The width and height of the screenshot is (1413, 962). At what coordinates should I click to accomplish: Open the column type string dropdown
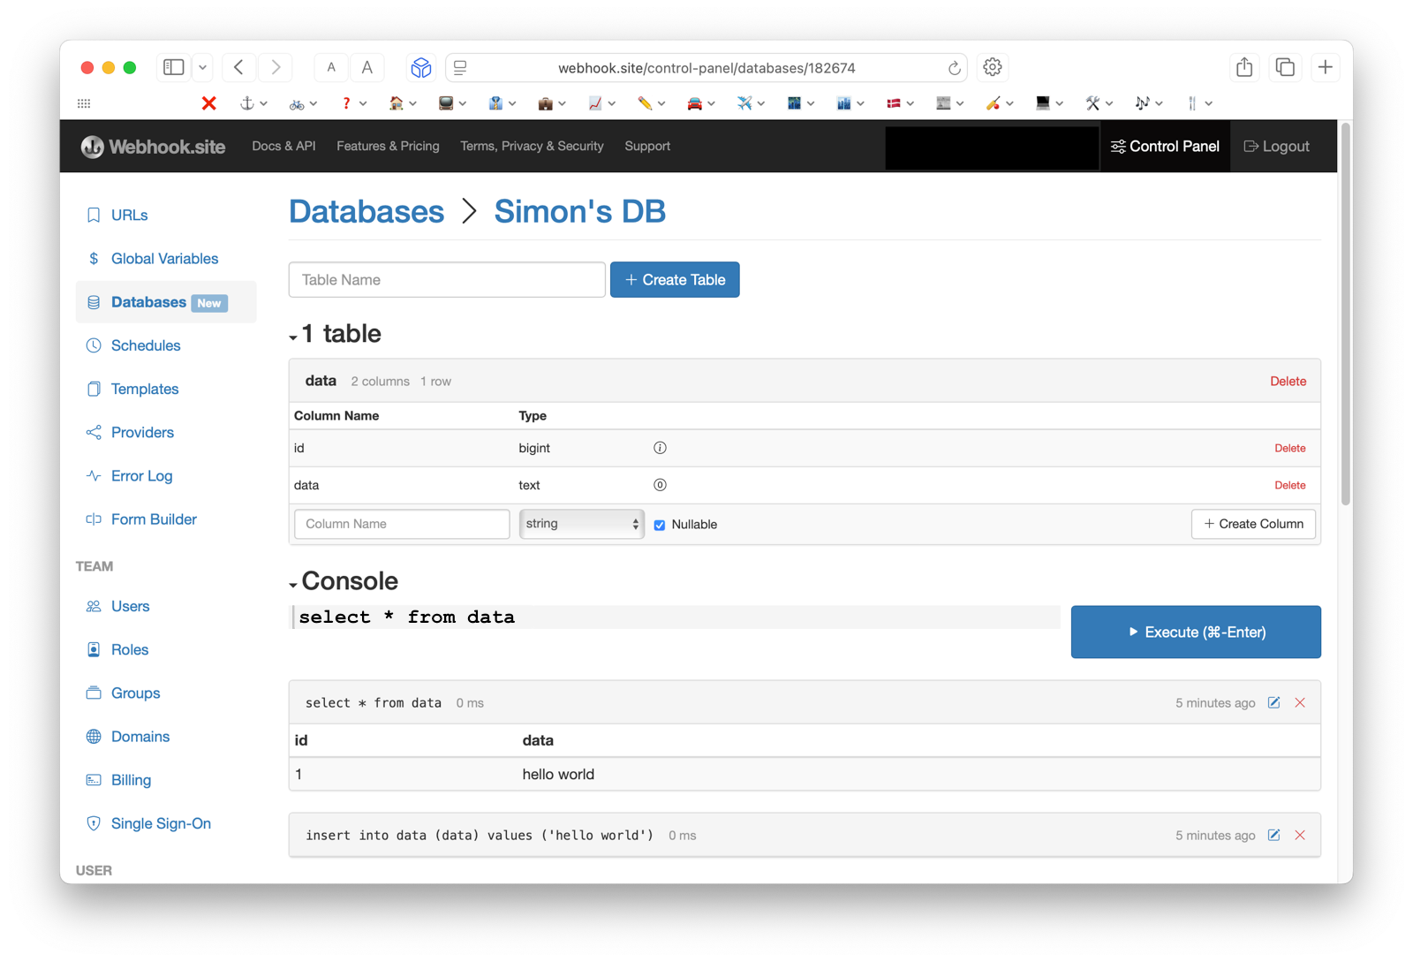pos(581,524)
